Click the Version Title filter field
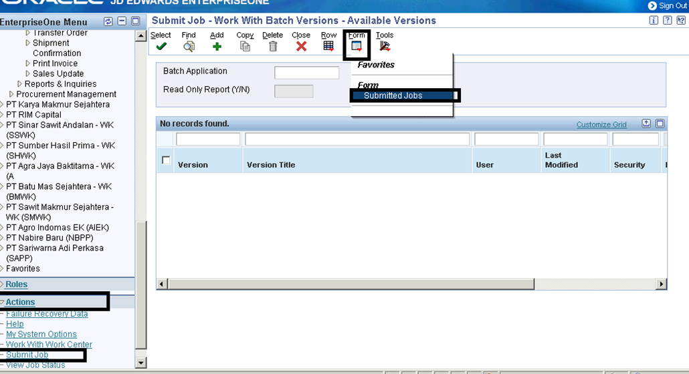Image resolution: width=689 pixels, height=374 pixels. [357, 139]
